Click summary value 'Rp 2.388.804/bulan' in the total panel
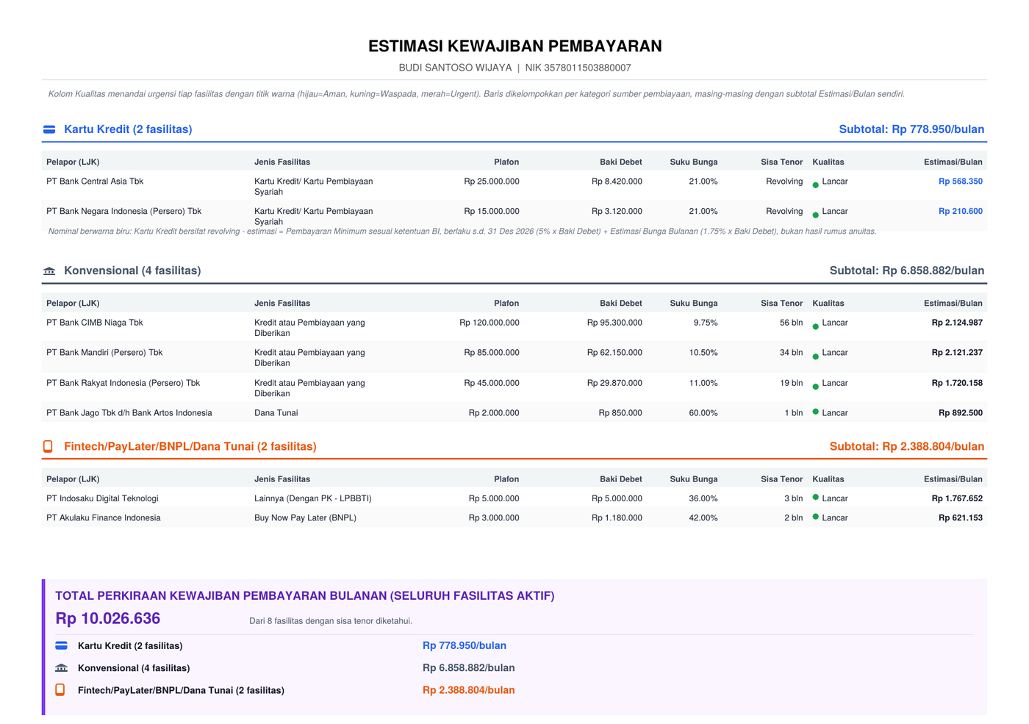The width and height of the screenshot is (1029, 724). tap(469, 690)
